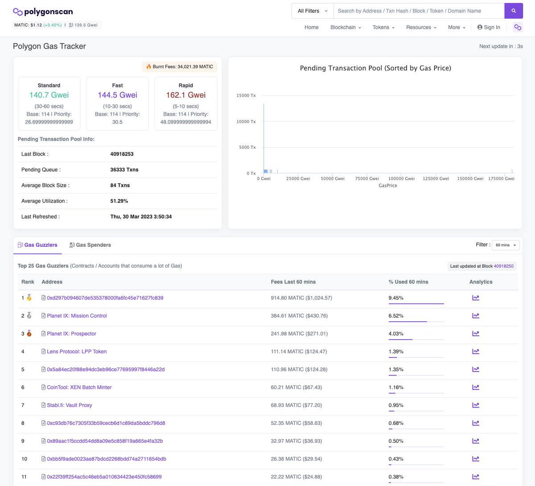
Task: Click the search address input field
Action: pyautogui.click(x=419, y=11)
